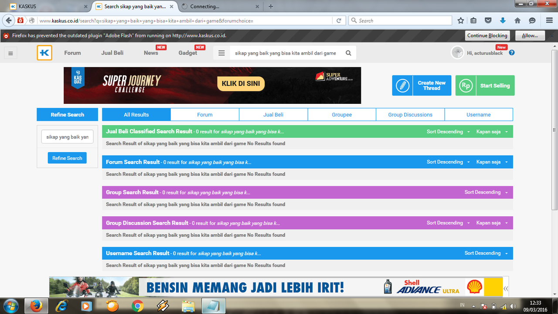
Task: Open Windows Start menu
Action: (x=10, y=306)
